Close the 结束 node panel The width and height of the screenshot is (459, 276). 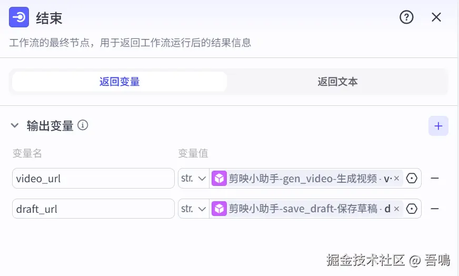(x=436, y=17)
